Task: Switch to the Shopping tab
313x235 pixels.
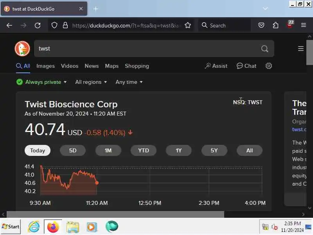Action: tap(137, 66)
